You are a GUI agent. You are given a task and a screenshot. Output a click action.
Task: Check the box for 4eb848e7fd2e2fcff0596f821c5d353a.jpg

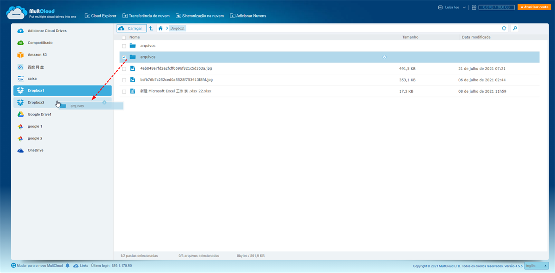click(124, 68)
